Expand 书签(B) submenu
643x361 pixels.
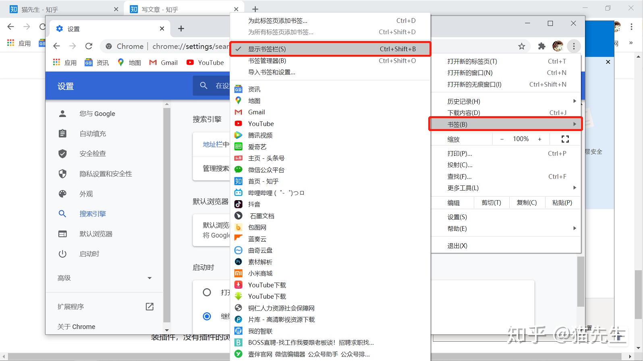click(x=506, y=124)
